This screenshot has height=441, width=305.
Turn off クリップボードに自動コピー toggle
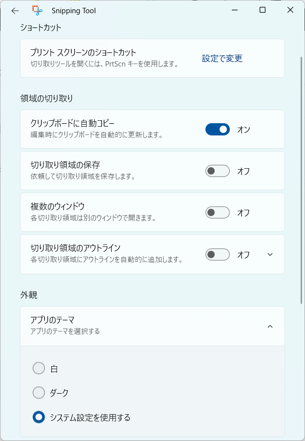(x=218, y=130)
